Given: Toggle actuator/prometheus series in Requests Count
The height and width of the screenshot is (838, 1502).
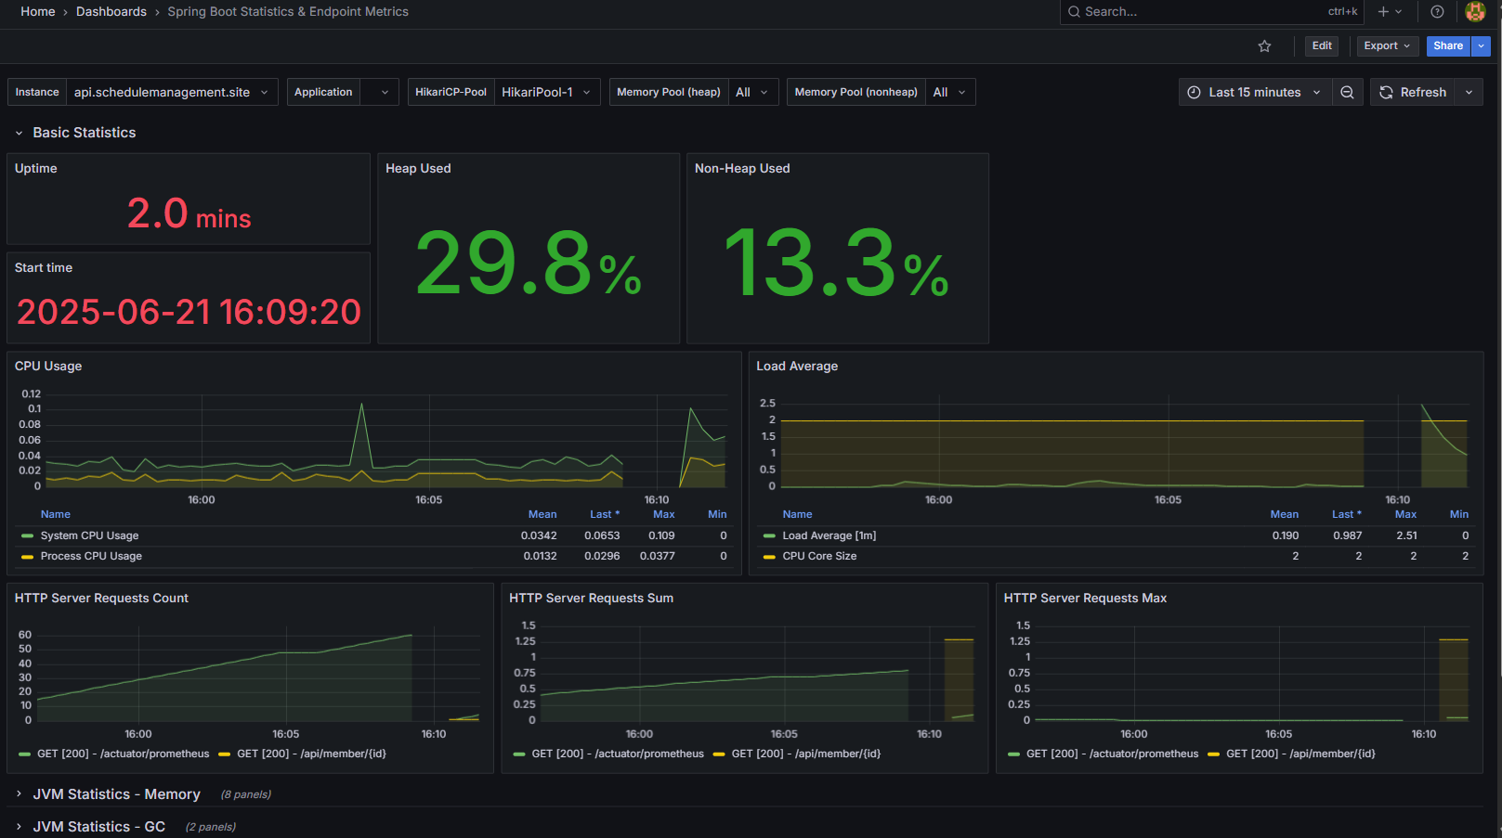Looking at the screenshot, I should point(124,754).
